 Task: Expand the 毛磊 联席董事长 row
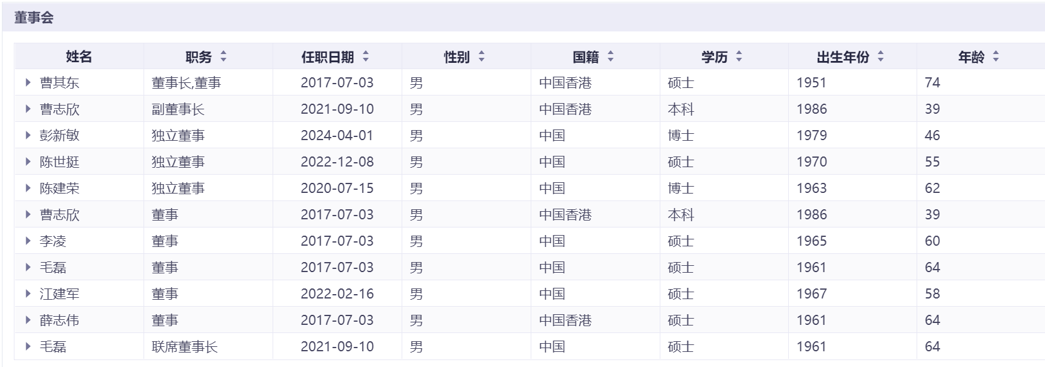coord(28,346)
